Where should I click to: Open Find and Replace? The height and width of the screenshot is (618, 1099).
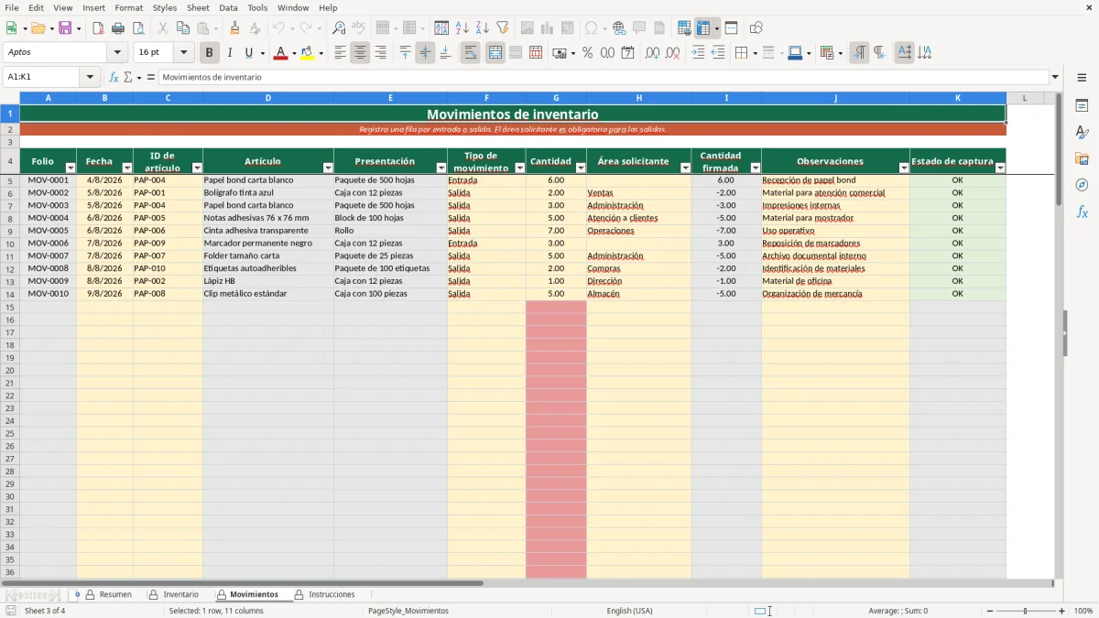point(339,28)
